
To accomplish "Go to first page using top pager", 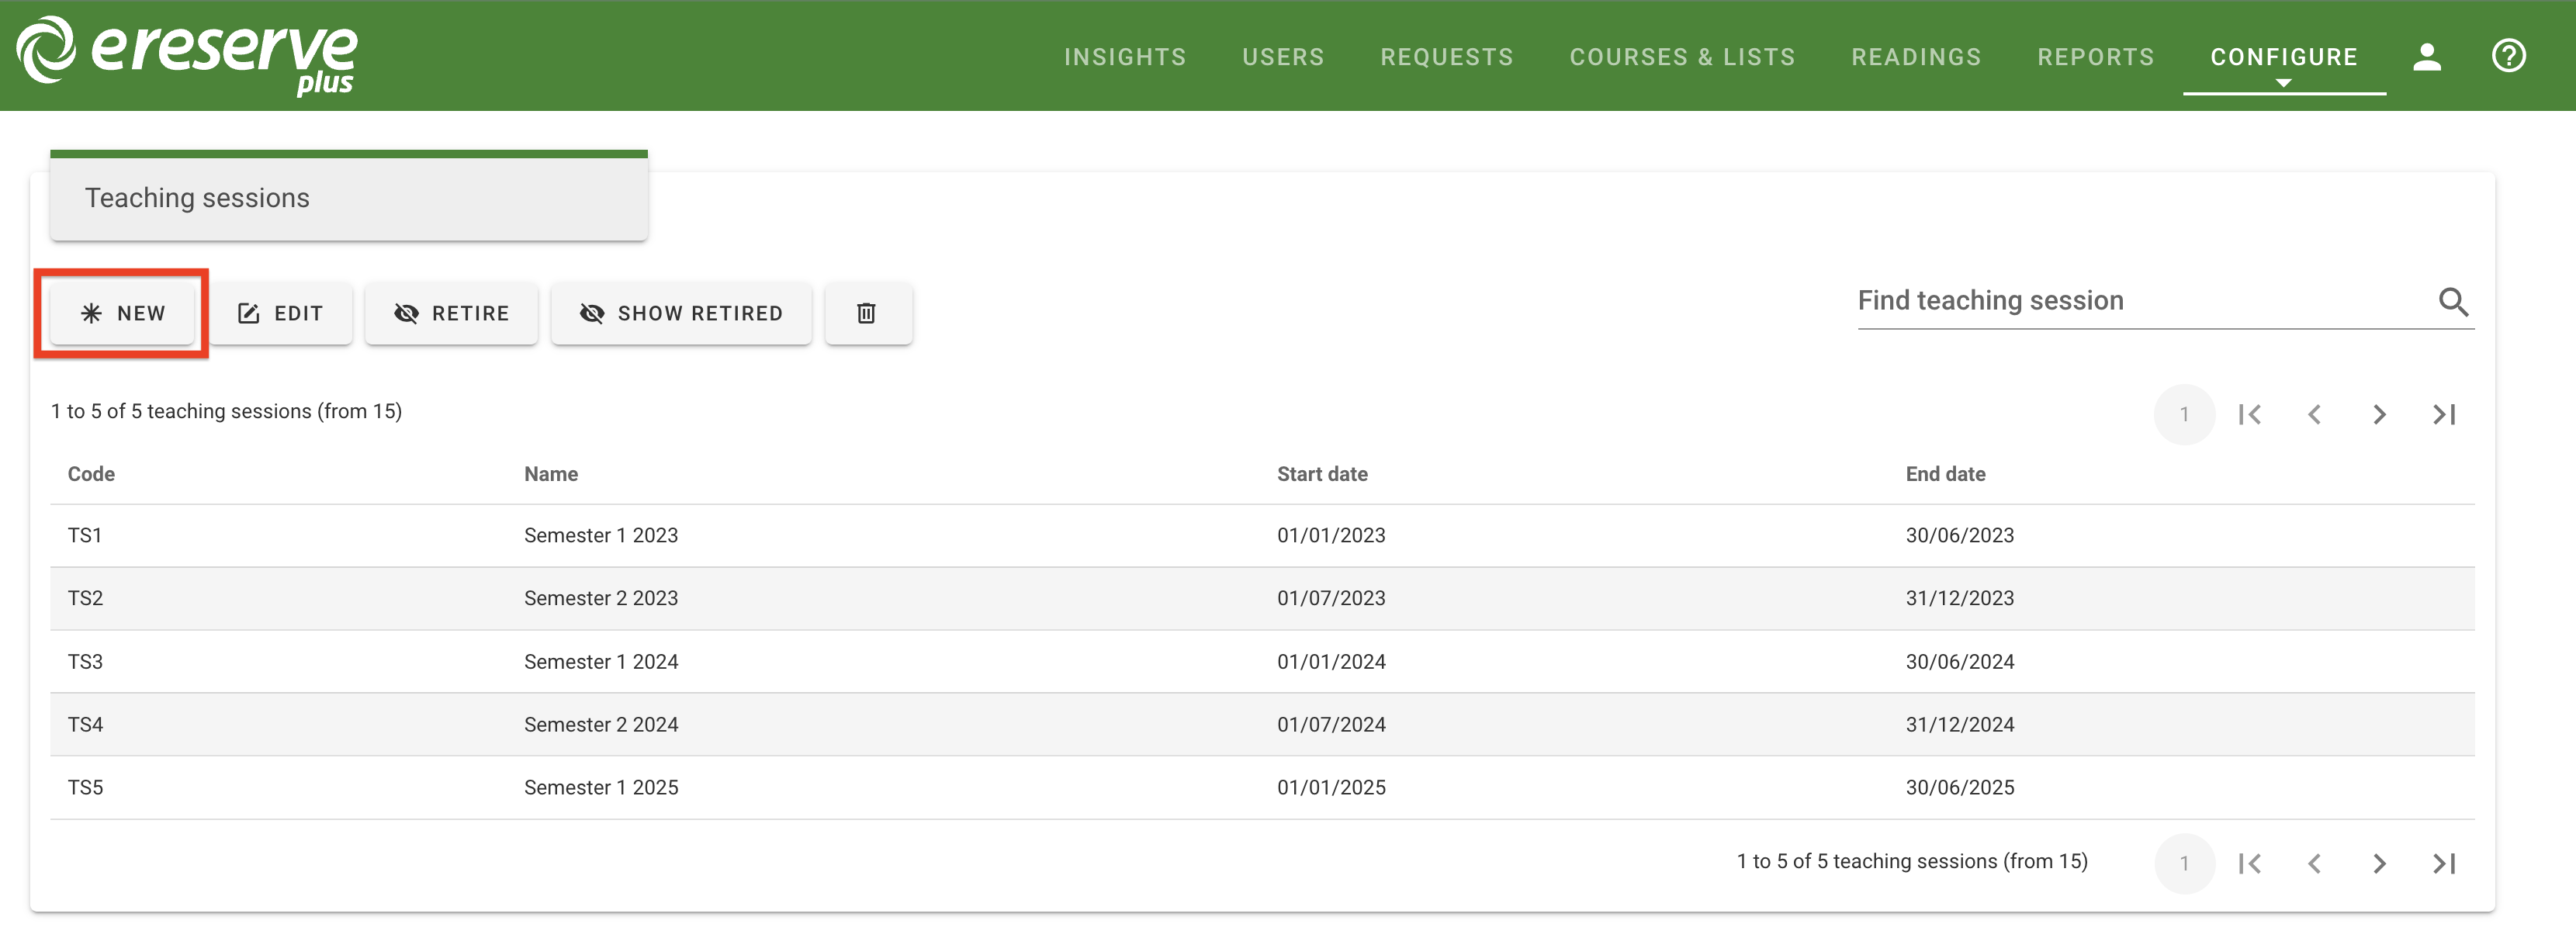I will click(2249, 414).
